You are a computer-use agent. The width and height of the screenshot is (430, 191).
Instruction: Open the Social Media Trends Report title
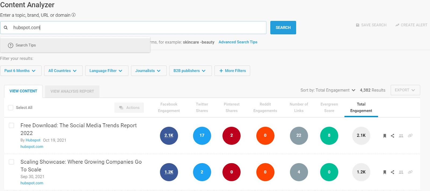point(78,129)
